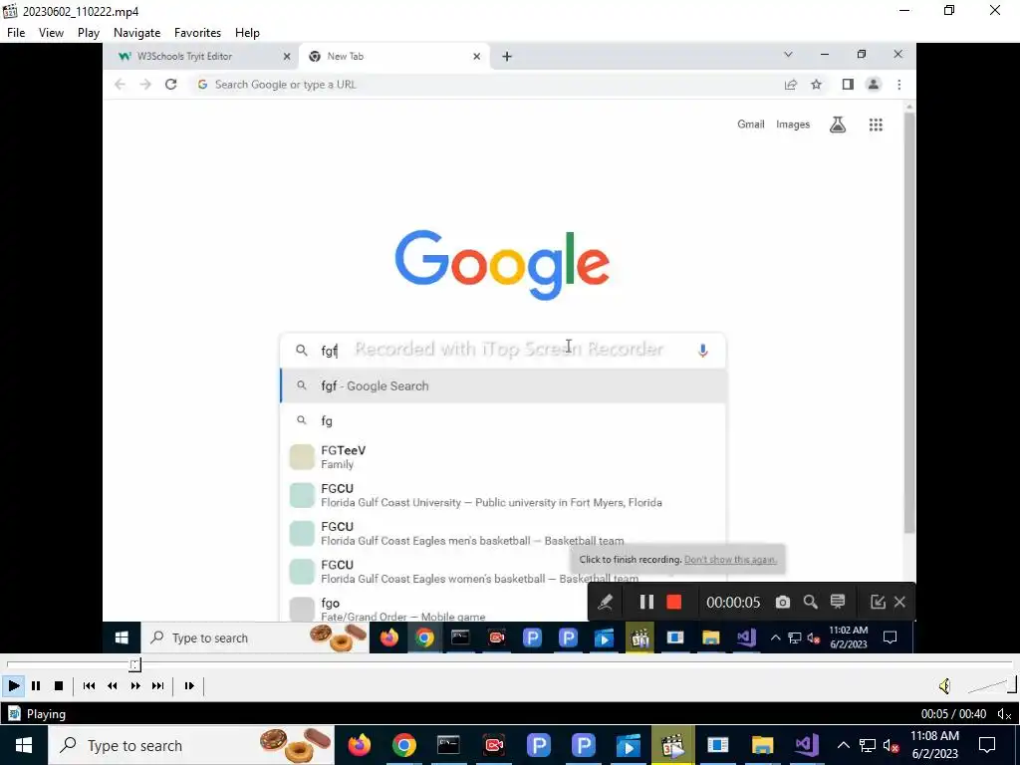Open the Navigate menu
Viewport: 1020px width, 765px height.
click(x=136, y=33)
